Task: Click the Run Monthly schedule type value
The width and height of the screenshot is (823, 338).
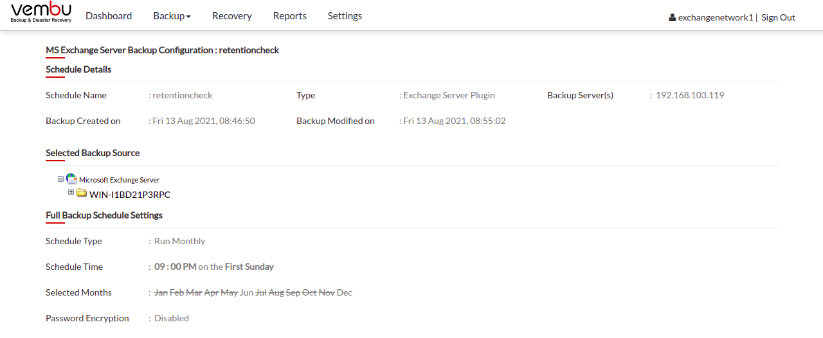Action: [x=180, y=241]
